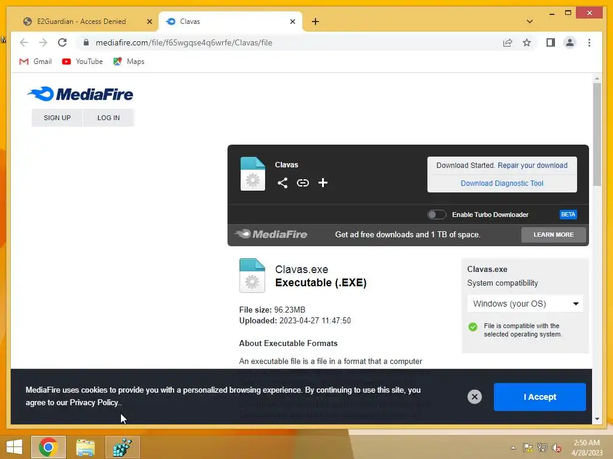613x459 pixels.
Task: Enable the Turbo Downloader toggle
Action: [436, 215]
